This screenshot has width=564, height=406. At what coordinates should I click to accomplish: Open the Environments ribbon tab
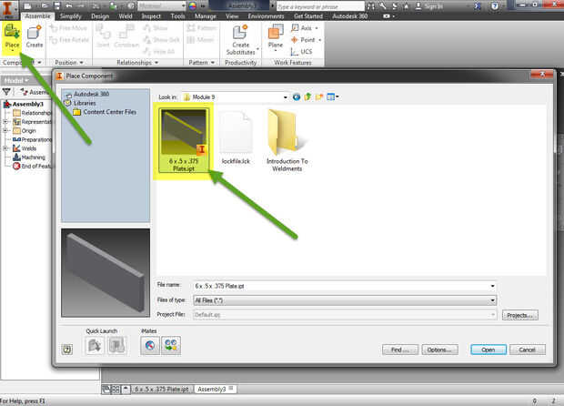(x=266, y=16)
